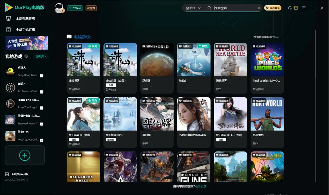Open the 伤害世界 game card
This screenshot has height=195, width=329.
pyautogui.click(x=267, y=123)
